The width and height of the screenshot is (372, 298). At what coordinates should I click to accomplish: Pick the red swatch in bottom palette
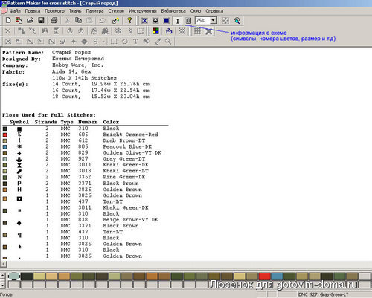[264, 276]
